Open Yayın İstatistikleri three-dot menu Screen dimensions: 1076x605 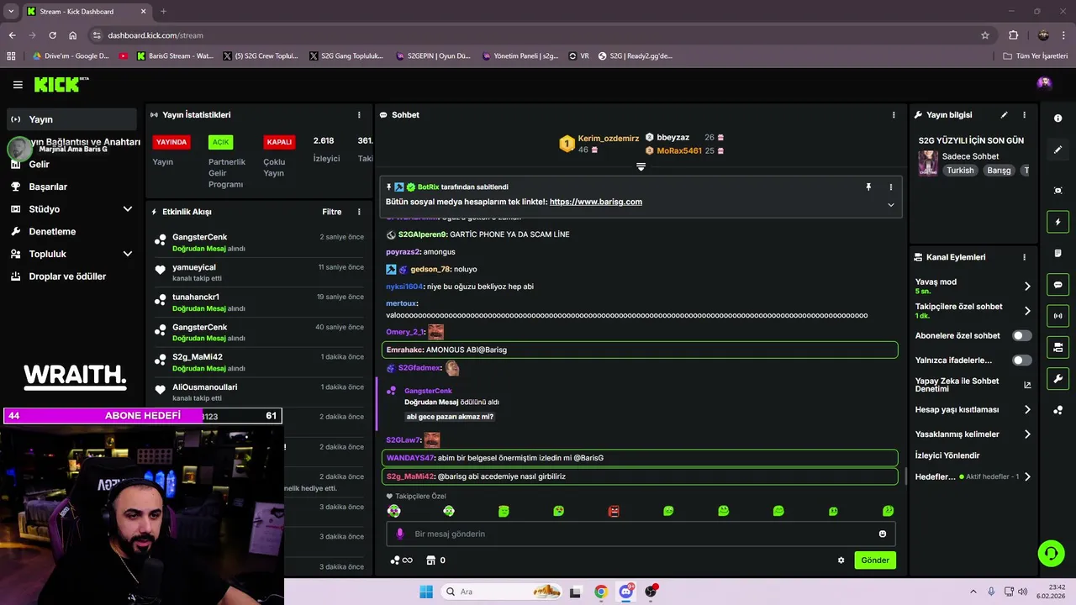pos(359,115)
